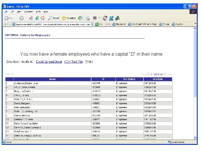
Task: Open OXY PeopleSoft Home Page link
Action: tap(142, 24)
